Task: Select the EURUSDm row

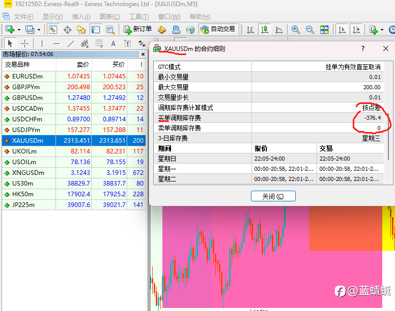Action: [x=74, y=76]
